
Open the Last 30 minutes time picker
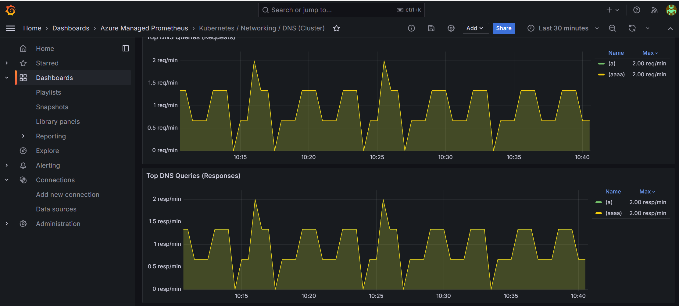coord(563,28)
